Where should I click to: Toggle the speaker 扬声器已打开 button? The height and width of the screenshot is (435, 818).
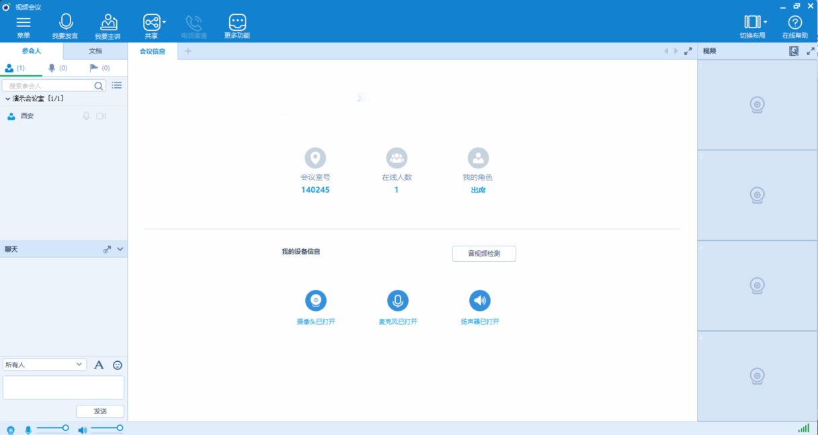tap(479, 300)
